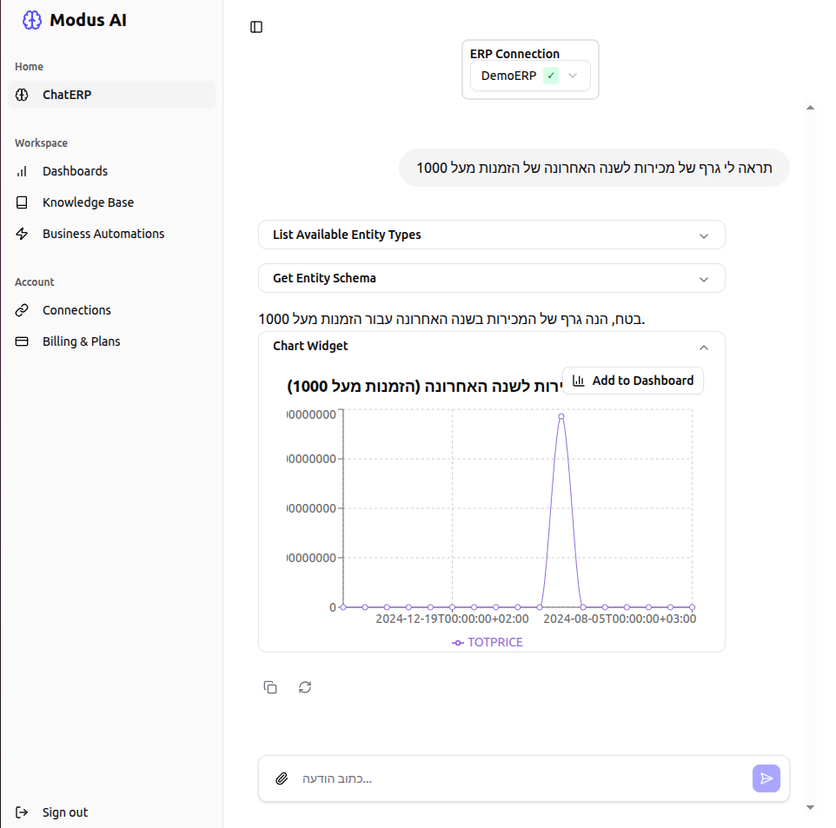Attach a file using the paperclip icon
The height and width of the screenshot is (828, 836).
click(280, 778)
